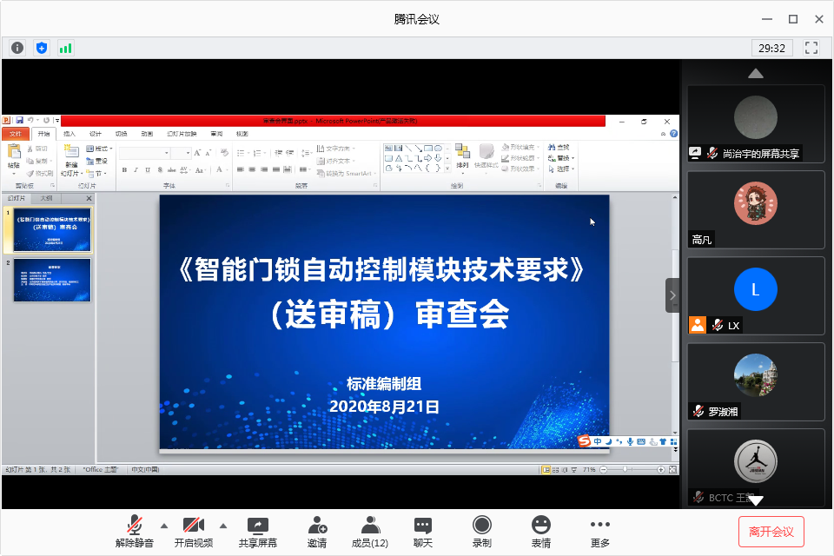
Task: Check the green network signal icon
Action: pyautogui.click(x=66, y=48)
